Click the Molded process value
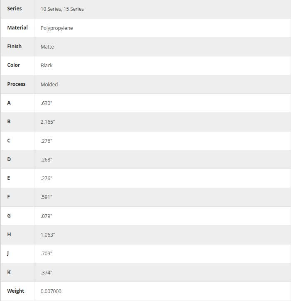The height and width of the screenshot is (301, 291). 49,84
